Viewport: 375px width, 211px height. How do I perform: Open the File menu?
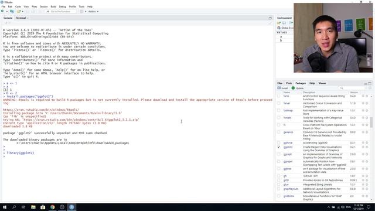4,6
